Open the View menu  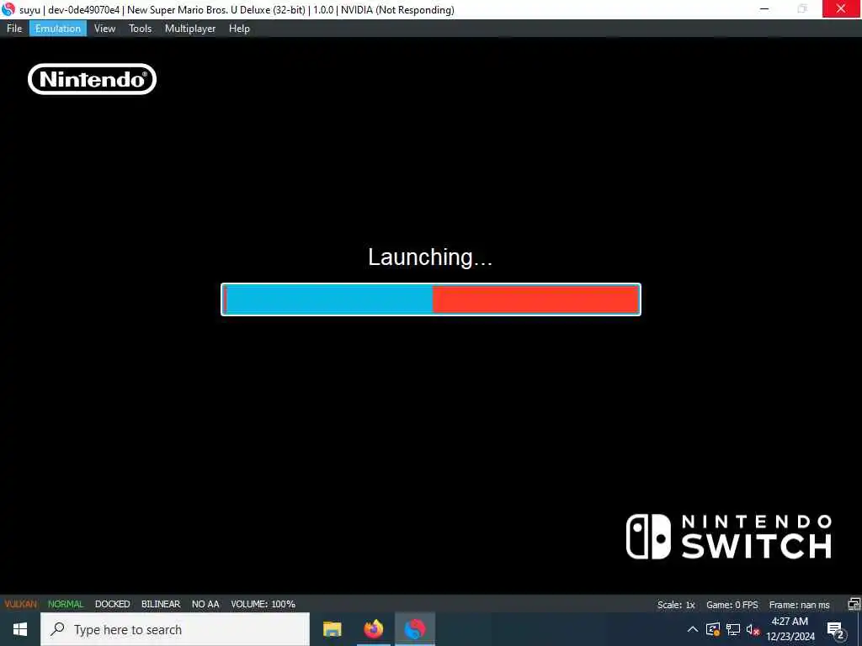104,29
